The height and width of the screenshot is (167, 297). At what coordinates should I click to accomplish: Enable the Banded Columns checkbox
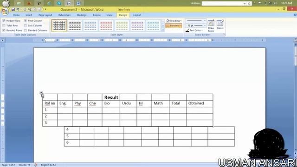(26, 30)
